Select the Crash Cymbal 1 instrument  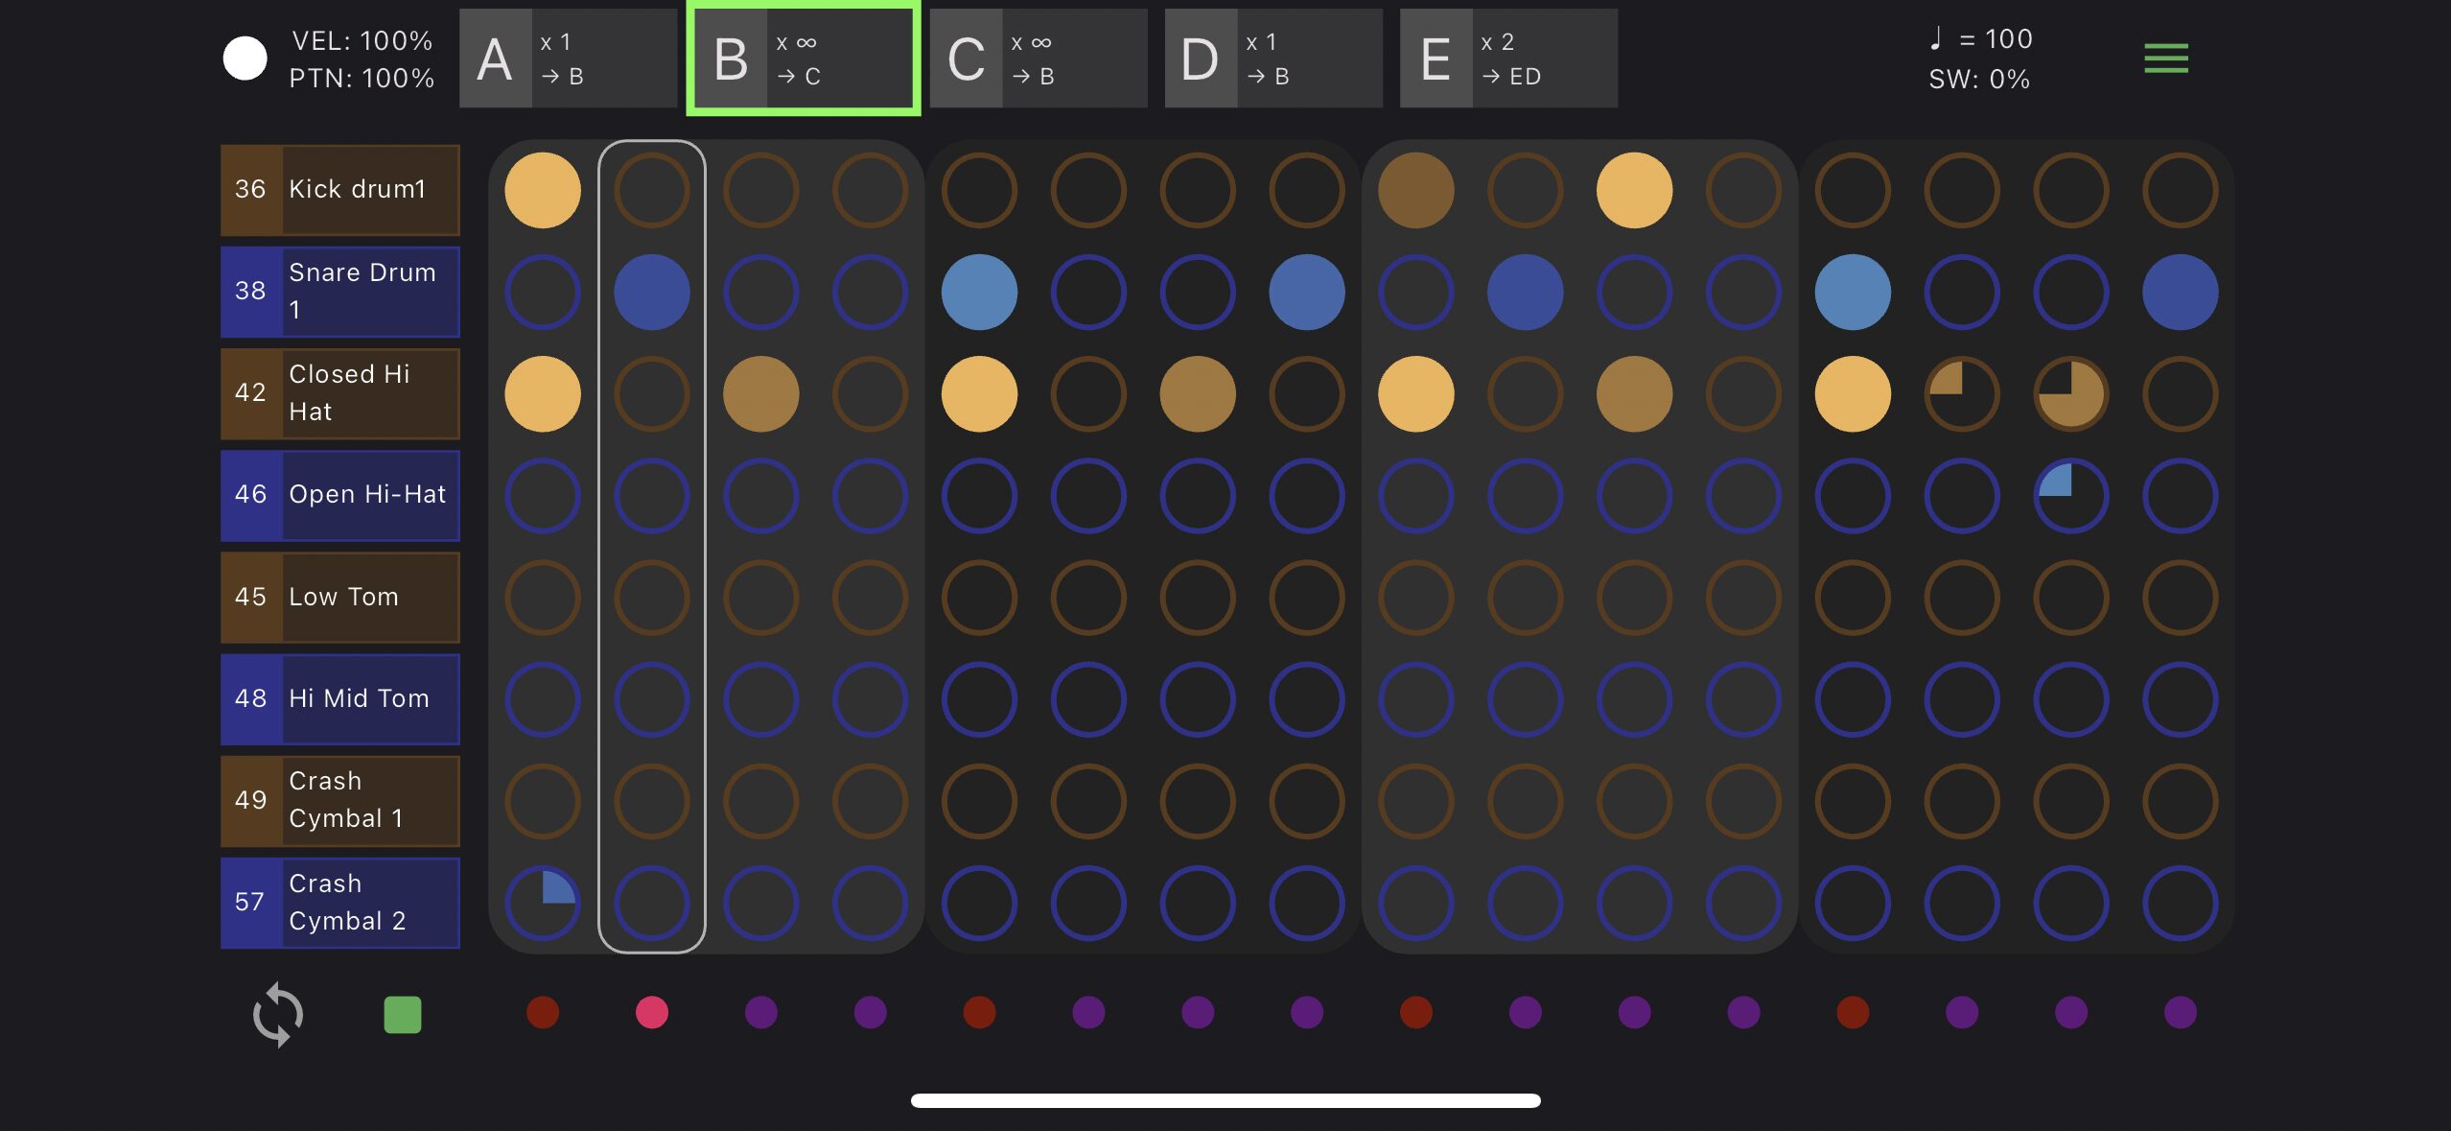(340, 800)
